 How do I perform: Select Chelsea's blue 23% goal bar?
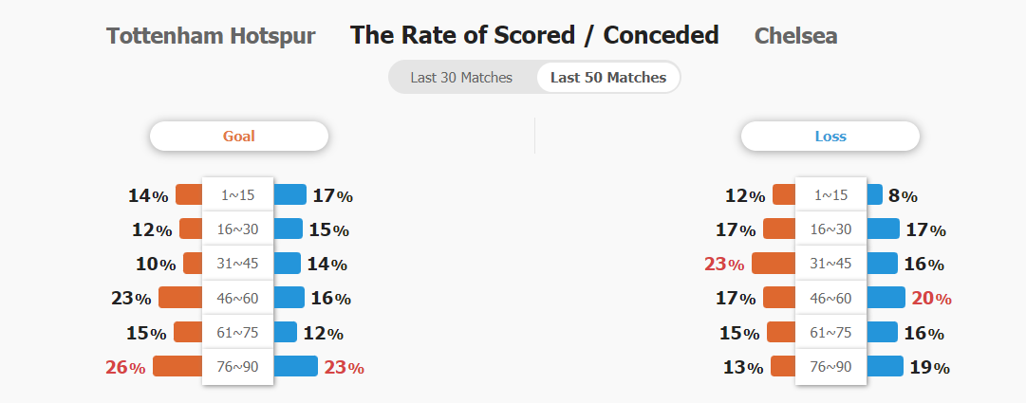pos(295,366)
